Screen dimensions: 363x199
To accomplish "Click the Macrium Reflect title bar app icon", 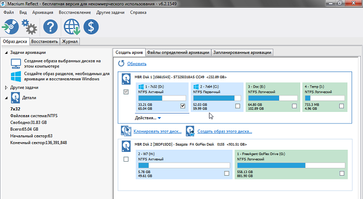I will [3, 4].
